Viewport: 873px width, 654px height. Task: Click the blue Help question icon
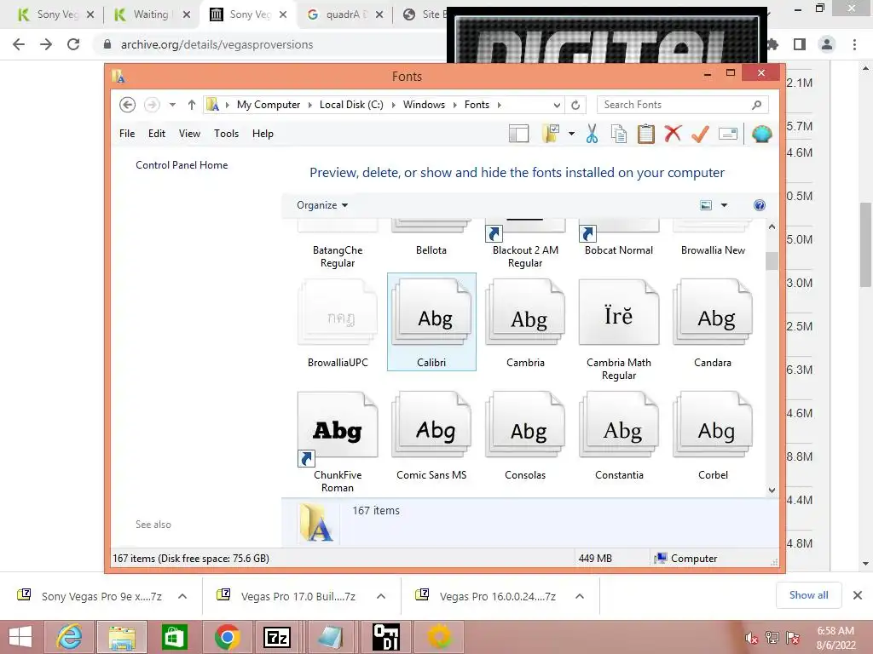tap(760, 205)
